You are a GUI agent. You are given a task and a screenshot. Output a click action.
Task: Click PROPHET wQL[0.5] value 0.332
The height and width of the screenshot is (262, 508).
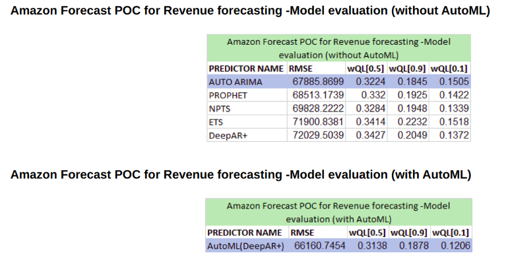click(373, 95)
